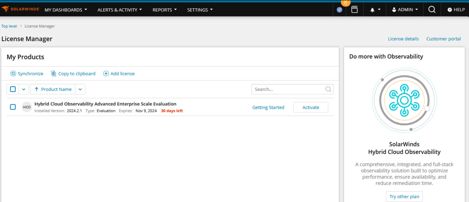Open the magnifier search in top bar
Image resolution: width=469 pixels, height=202 pixels.
click(x=432, y=10)
